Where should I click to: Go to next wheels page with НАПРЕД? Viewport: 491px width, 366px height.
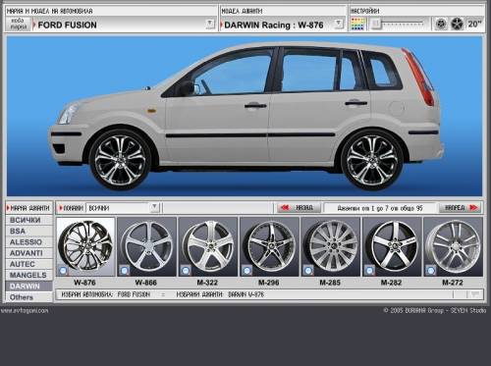[x=461, y=208]
